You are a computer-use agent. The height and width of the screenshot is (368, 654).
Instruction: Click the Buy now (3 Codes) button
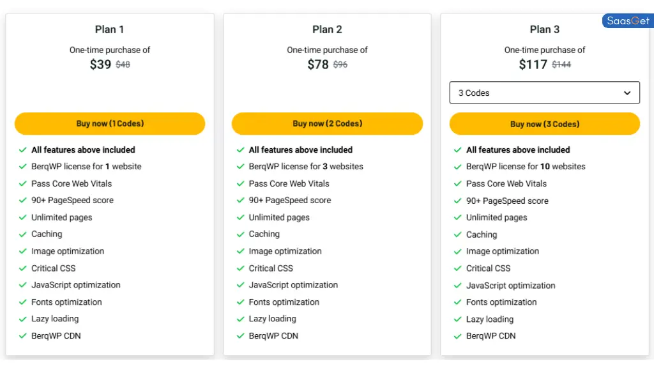[544, 124]
